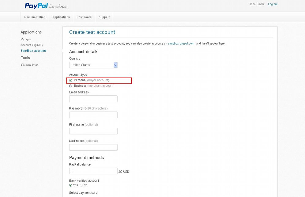Select Business merchant account radio
The height and width of the screenshot is (197, 305).
tap(71, 86)
